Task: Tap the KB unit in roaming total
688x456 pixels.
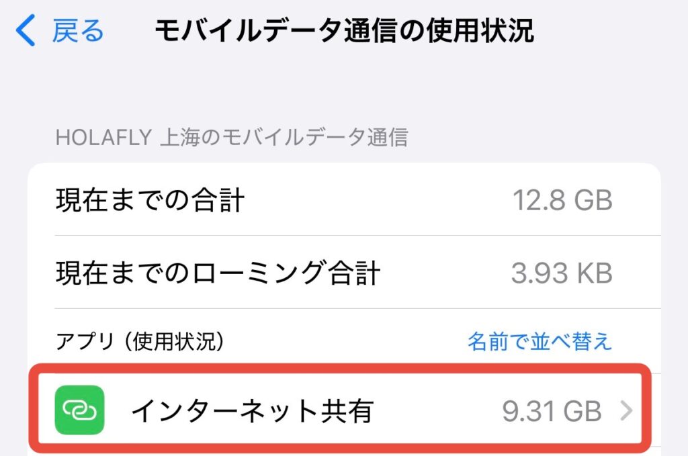Action: click(594, 273)
